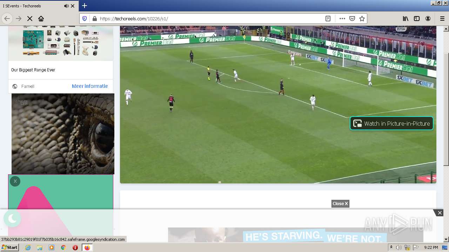Open the volume speaker tray icon
The height and width of the screenshot is (252, 449).
click(399, 247)
